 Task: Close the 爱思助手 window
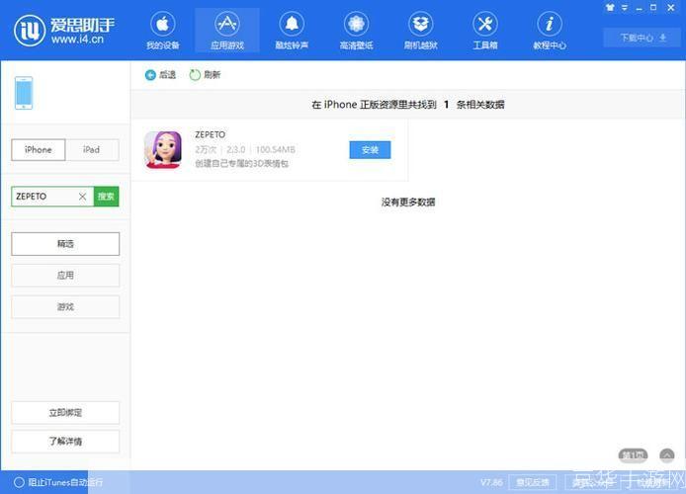671,8
